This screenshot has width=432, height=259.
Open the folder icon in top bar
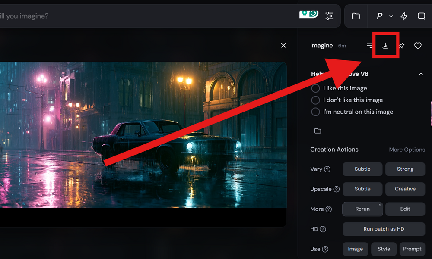tap(356, 16)
